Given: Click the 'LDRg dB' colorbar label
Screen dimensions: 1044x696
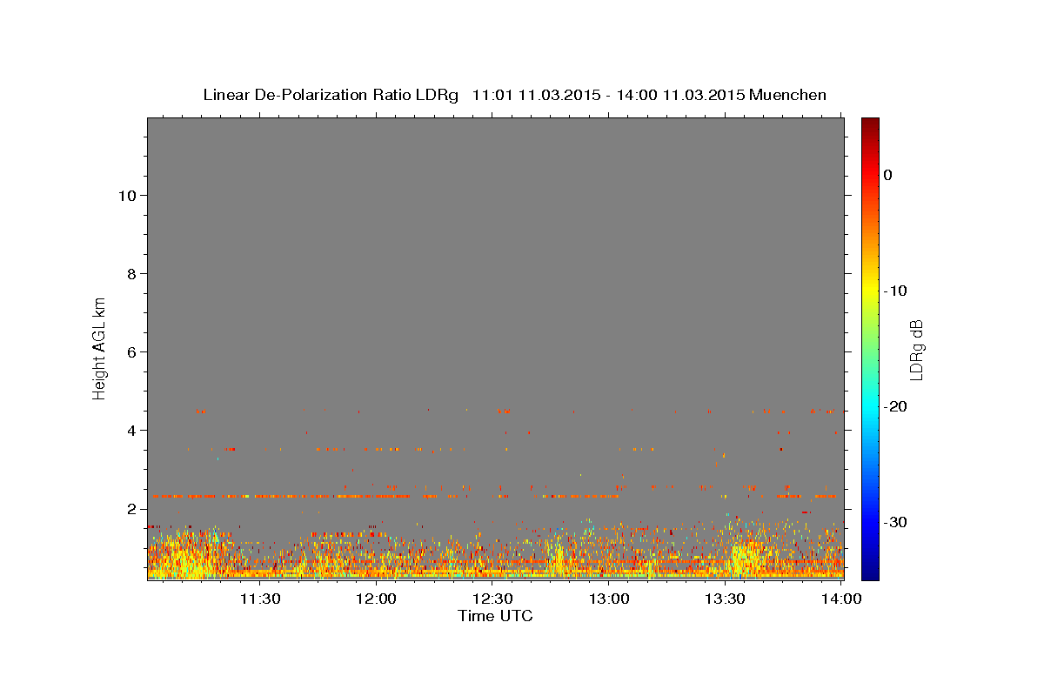Looking at the screenshot, I should coord(916,350).
